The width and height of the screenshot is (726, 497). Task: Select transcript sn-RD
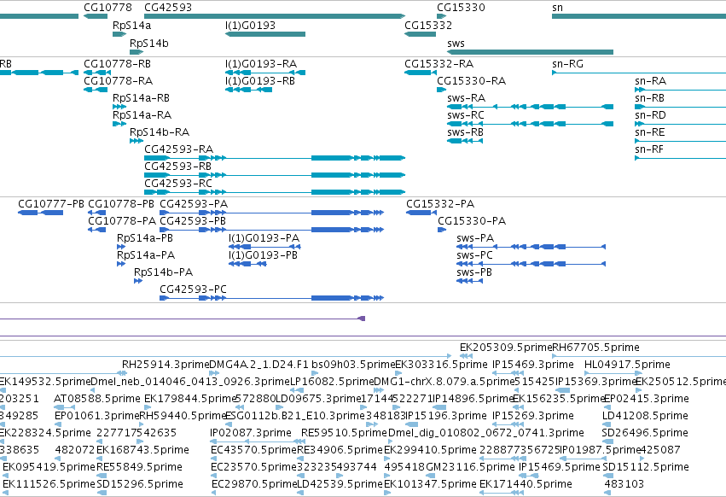tap(680, 124)
